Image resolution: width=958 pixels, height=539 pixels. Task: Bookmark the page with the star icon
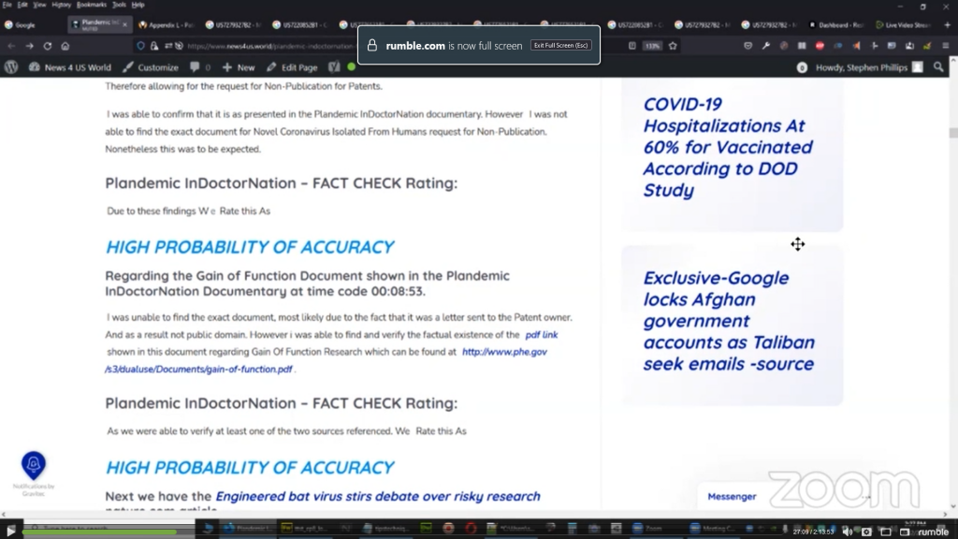coord(673,46)
